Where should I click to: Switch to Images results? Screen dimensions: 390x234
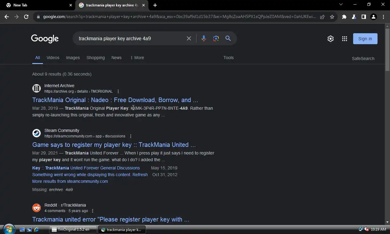[x=73, y=58]
